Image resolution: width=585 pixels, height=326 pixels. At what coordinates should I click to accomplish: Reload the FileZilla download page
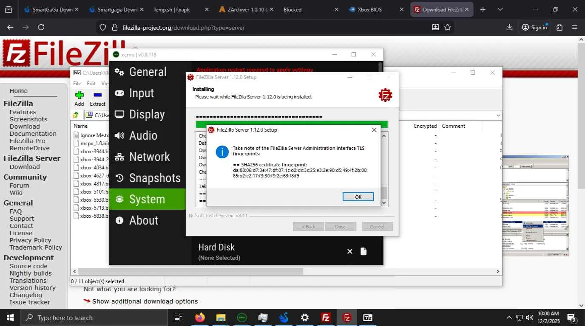point(41,27)
